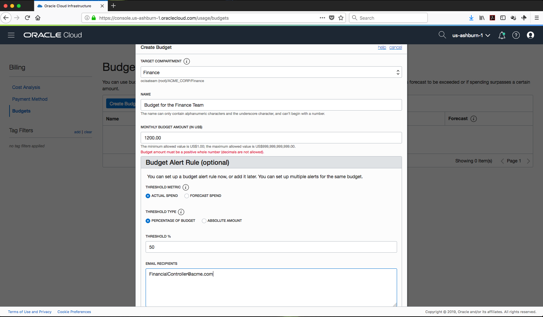Open Budgets in Billing menu
The image size is (543, 317).
[x=21, y=111]
